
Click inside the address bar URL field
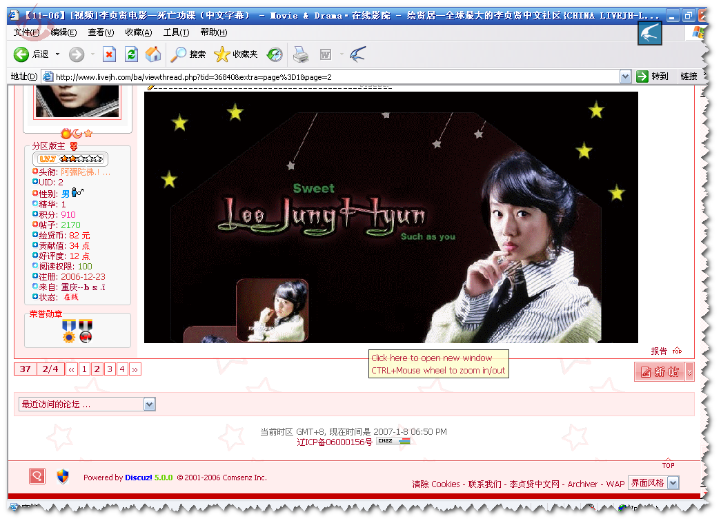click(331, 77)
